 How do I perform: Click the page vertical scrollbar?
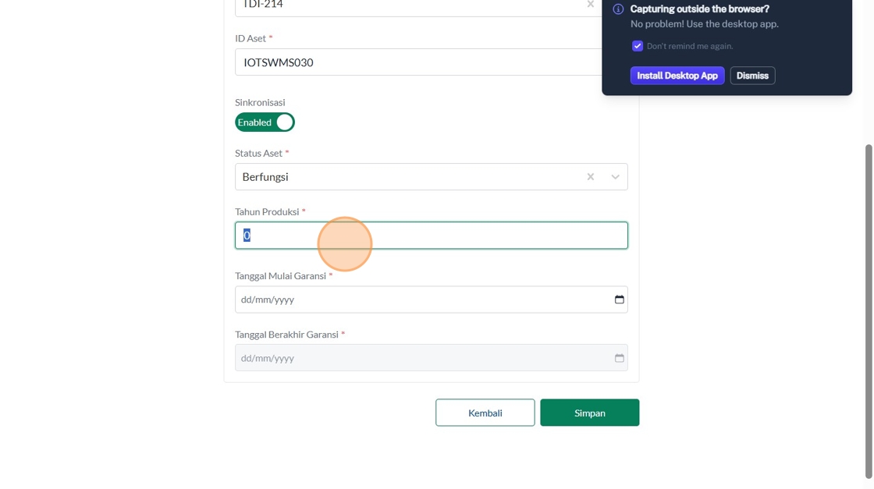pos(869,312)
